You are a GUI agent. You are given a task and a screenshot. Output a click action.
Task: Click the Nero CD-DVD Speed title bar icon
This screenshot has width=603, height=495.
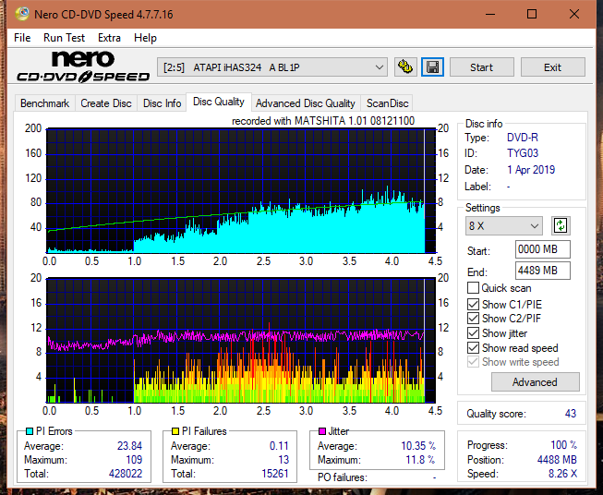[22, 14]
